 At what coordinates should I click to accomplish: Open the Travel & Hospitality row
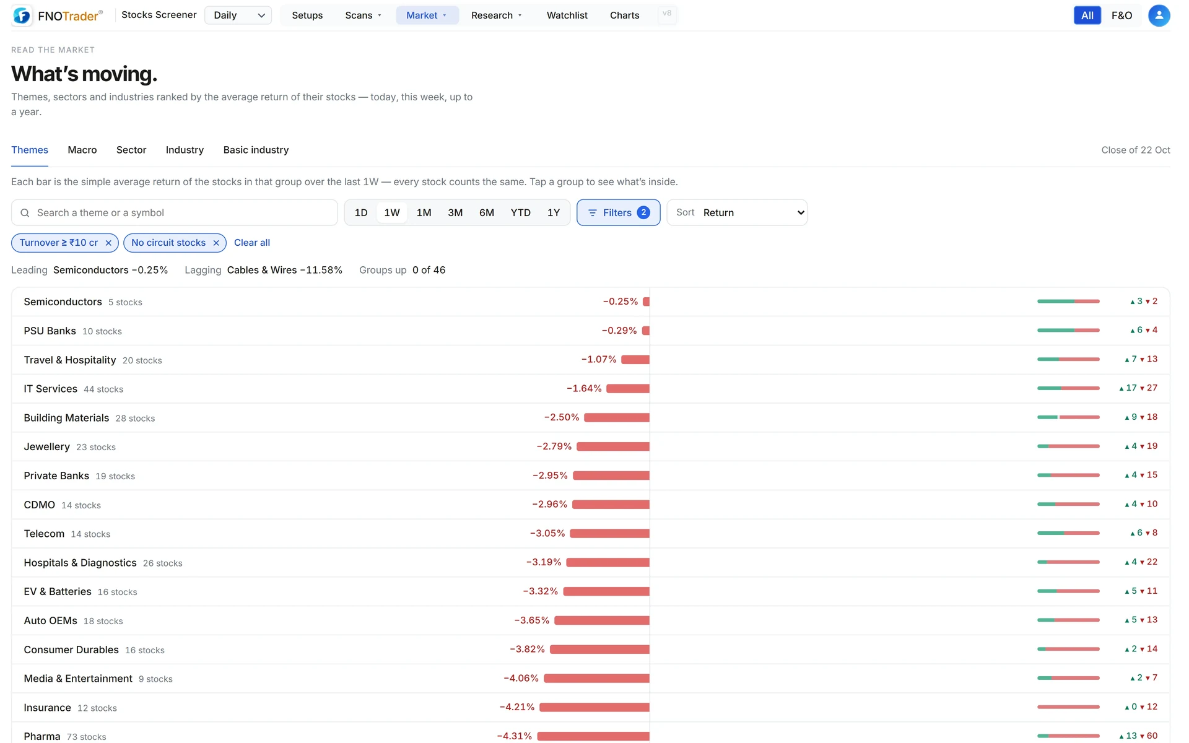pos(590,360)
